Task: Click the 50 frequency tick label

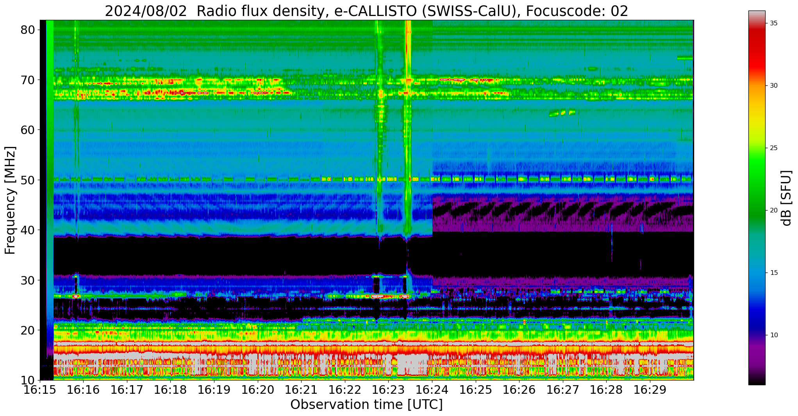Action: (29, 180)
